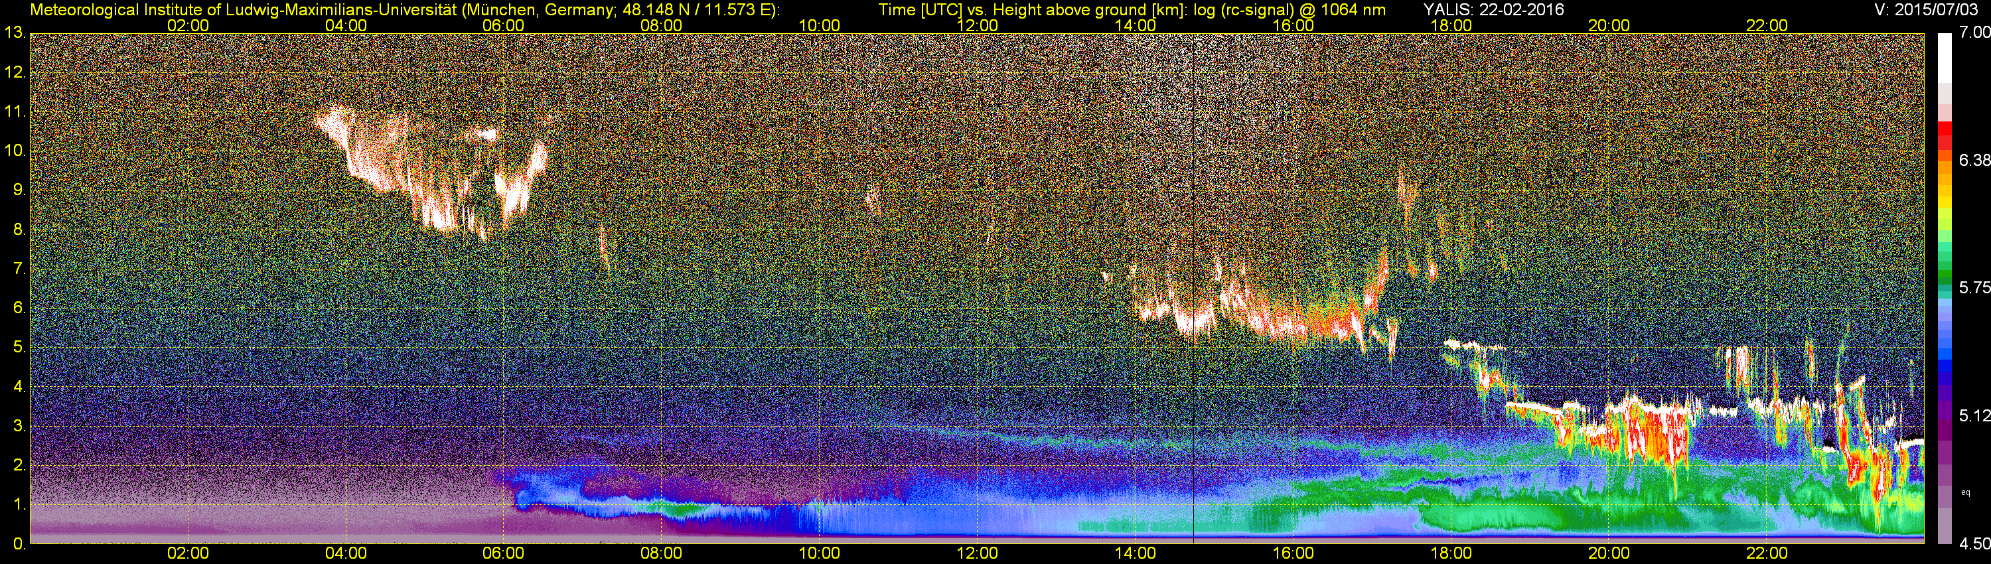This screenshot has height=564, width=1991.
Task: Click the white top segment of the color bar
Action: pos(1945,58)
